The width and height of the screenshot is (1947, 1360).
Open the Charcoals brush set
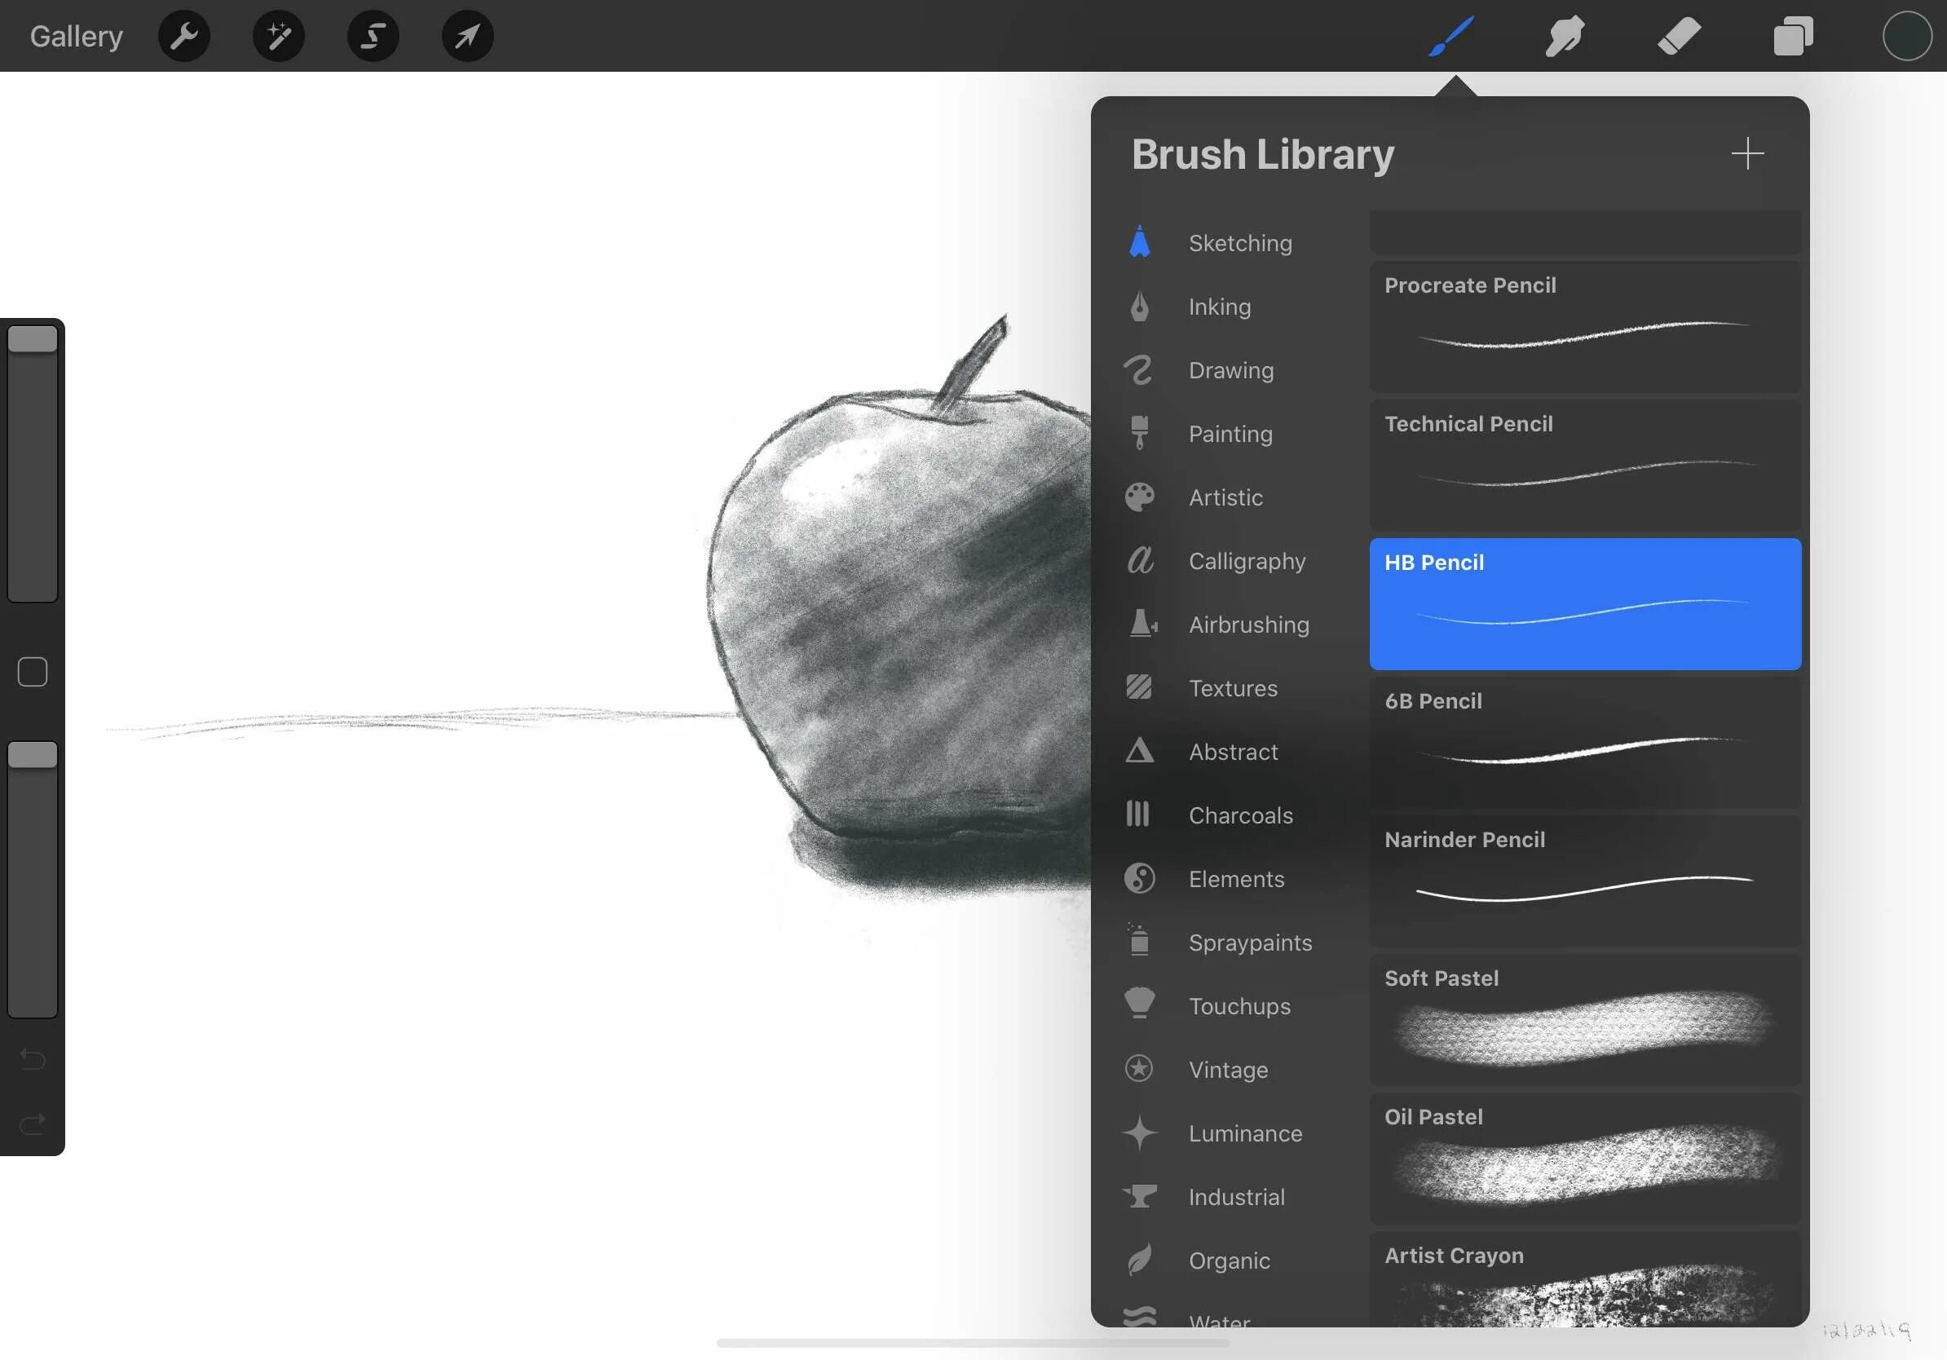pyautogui.click(x=1240, y=815)
